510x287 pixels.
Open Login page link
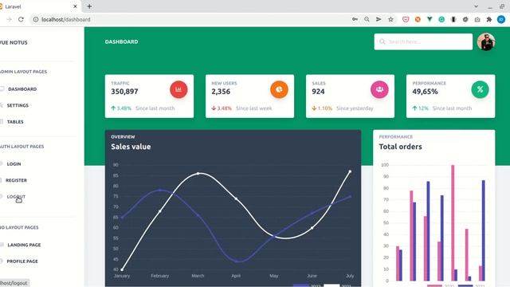(x=14, y=164)
